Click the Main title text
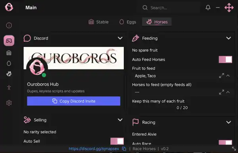Image resolution: width=238 pixels, height=153 pixels. click(x=31, y=7)
